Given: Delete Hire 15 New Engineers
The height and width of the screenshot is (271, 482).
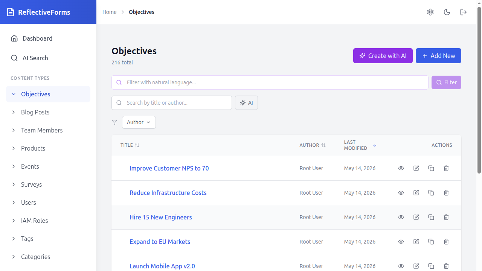Looking at the screenshot, I should point(446,217).
